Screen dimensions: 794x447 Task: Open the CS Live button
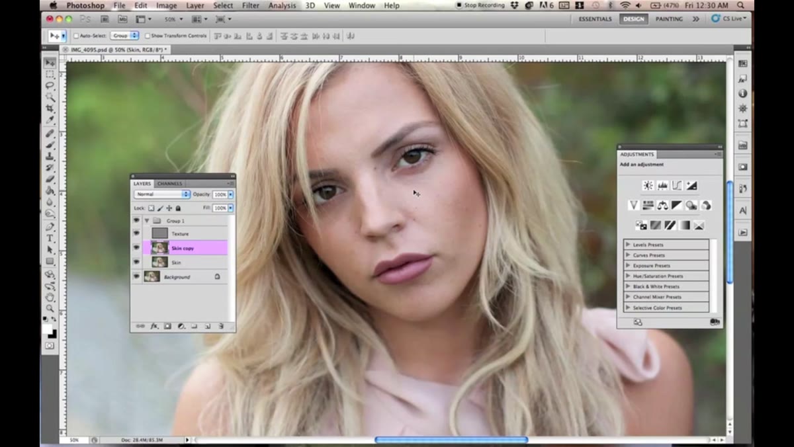tap(729, 19)
